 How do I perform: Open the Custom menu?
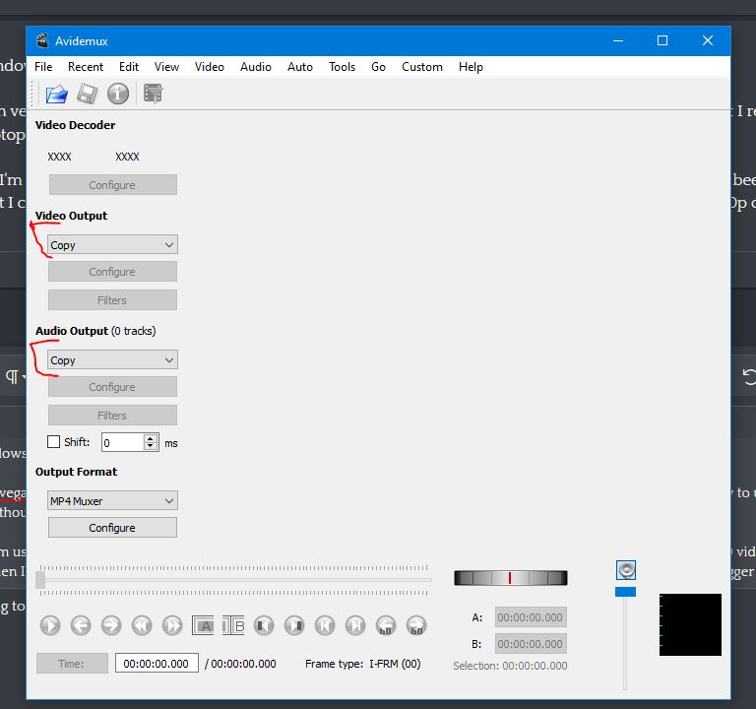tap(422, 67)
